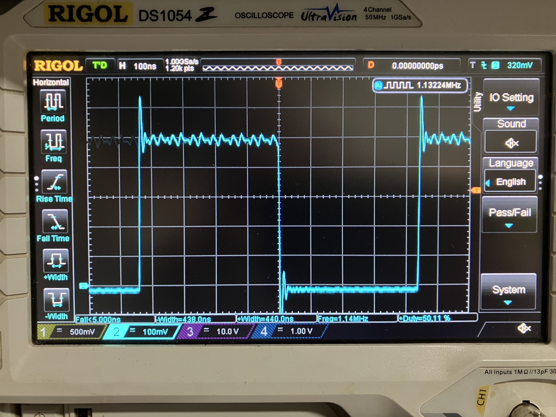
Task: Click the orange trigger level marker
Action: tap(476, 190)
